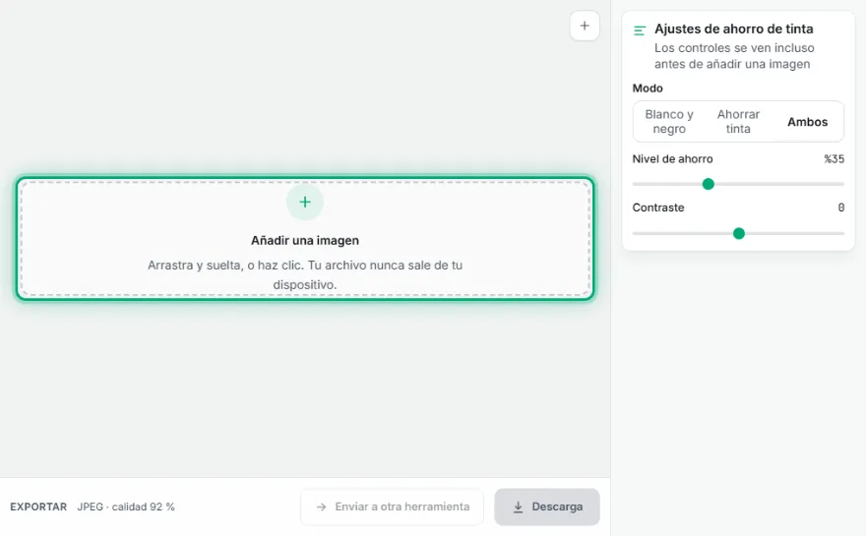Click the plus button at top right of canvas

click(x=585, y=26)
